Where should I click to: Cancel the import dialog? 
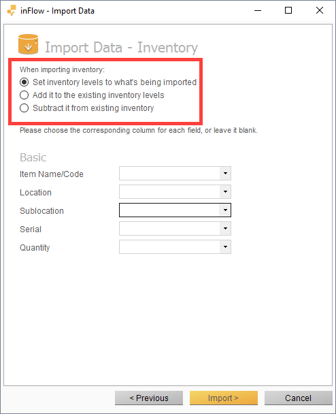[x=299, y=398]
